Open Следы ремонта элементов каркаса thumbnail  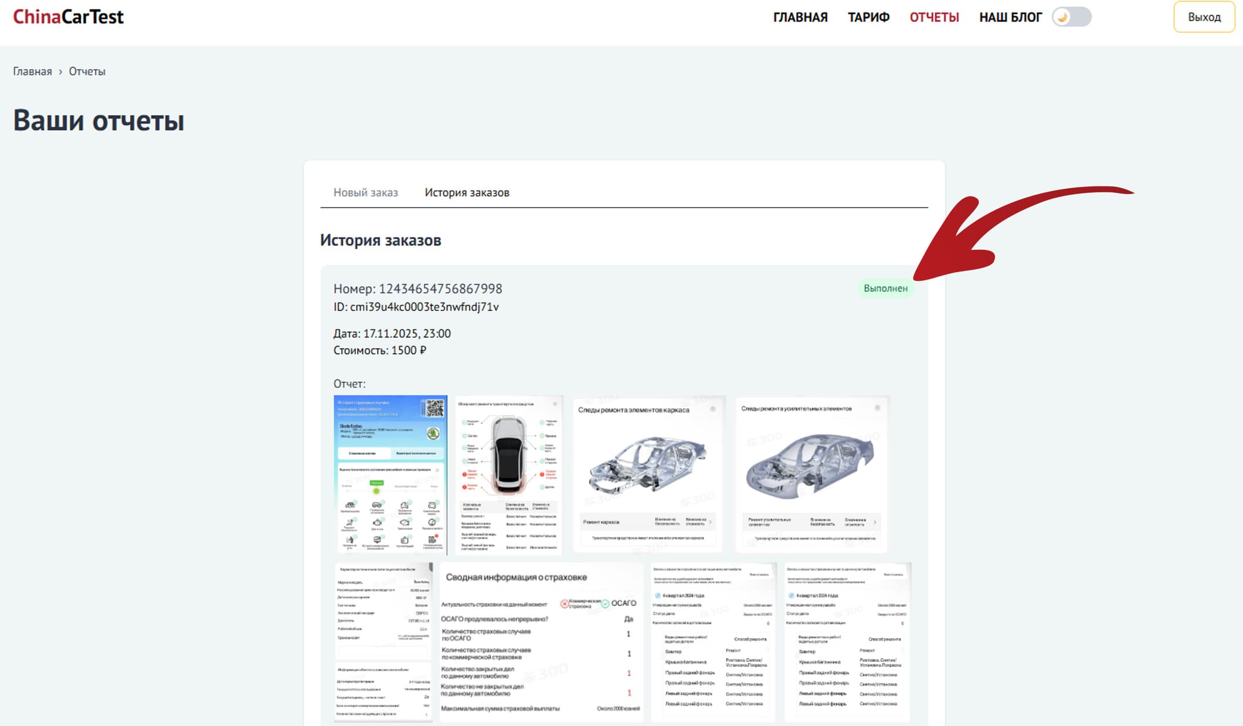(648, 474)
